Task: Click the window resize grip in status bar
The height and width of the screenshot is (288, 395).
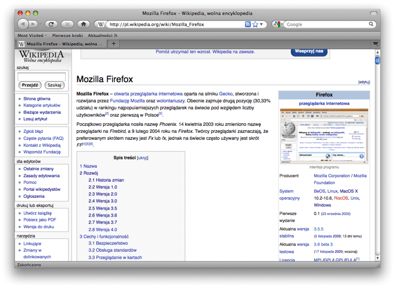Action: tap(378, 265)
